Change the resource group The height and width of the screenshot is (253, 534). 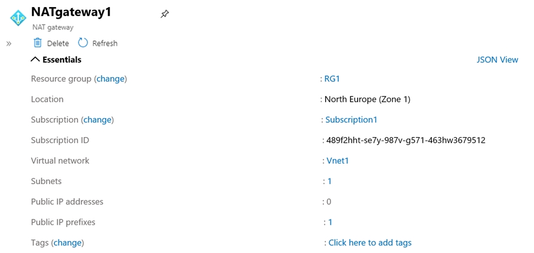coord(111,79)
